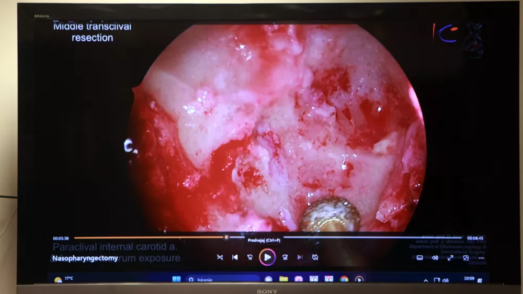Screen dimensions: 523x294
Task: Skip forward 30 seconds
Action: (285, 257)
